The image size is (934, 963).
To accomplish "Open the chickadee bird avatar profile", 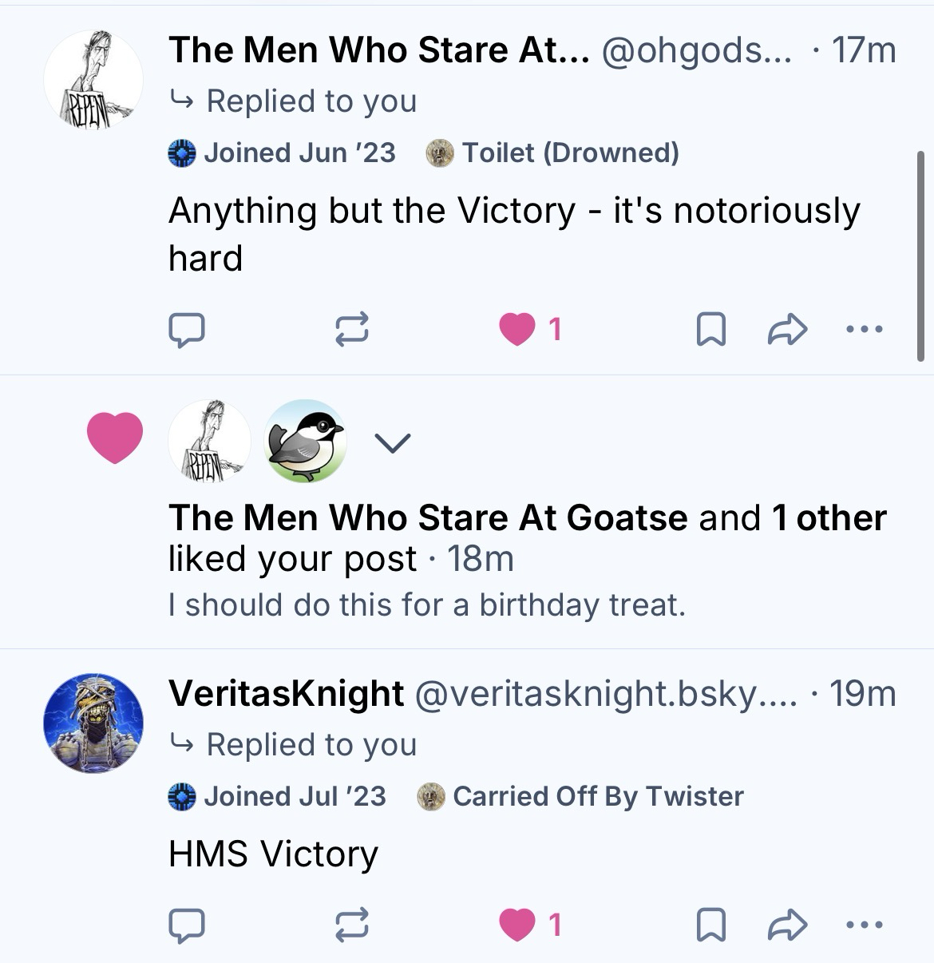I will pyautogui.click(x=305, y=442).
